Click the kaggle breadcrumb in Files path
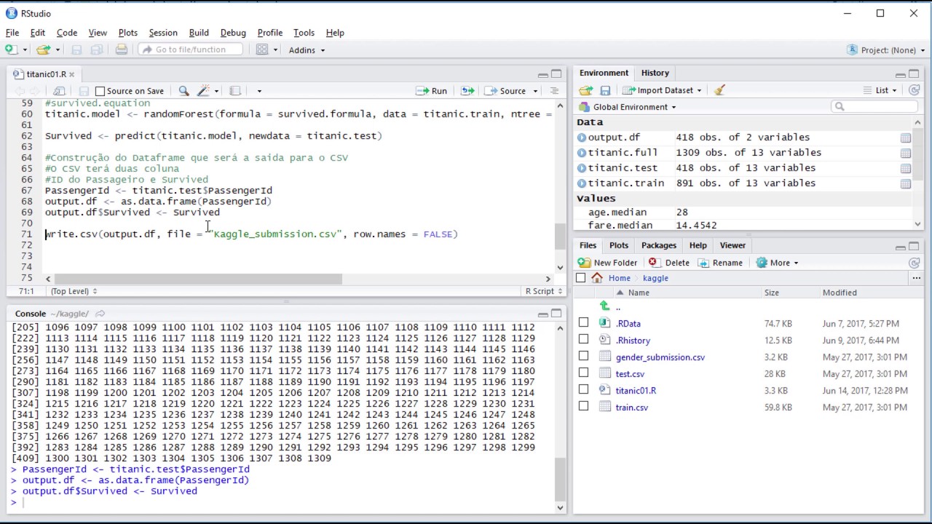932x524 pixels. (x=655, y=278)
